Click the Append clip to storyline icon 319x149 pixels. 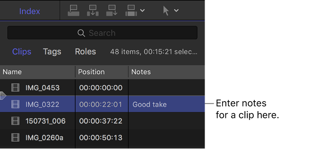(x=112, y=11)
